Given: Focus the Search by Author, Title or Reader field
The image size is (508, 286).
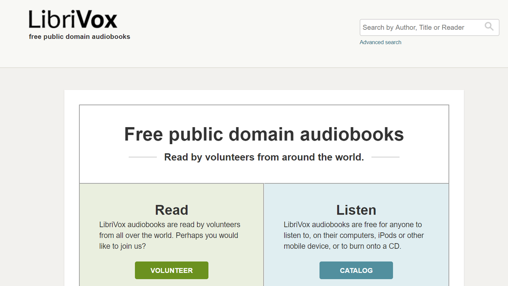Looking at the screenshot, I should [429, 27].
